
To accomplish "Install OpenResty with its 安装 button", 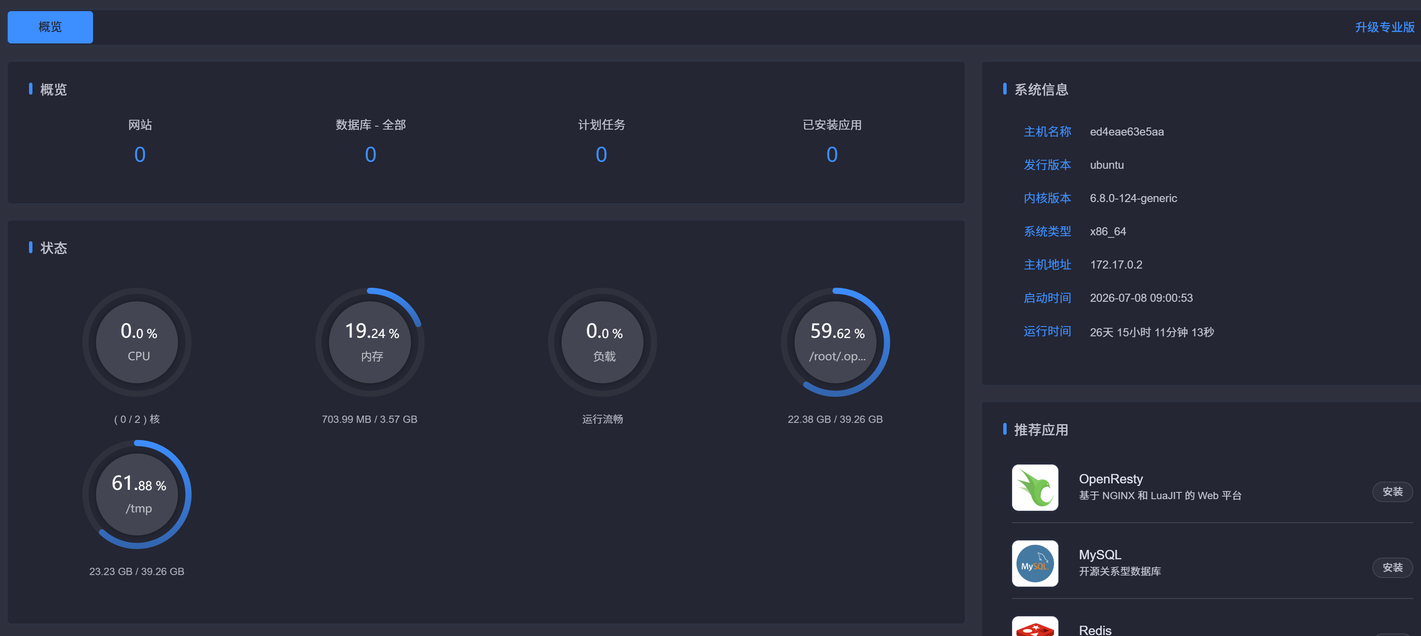I will 1392,491.
